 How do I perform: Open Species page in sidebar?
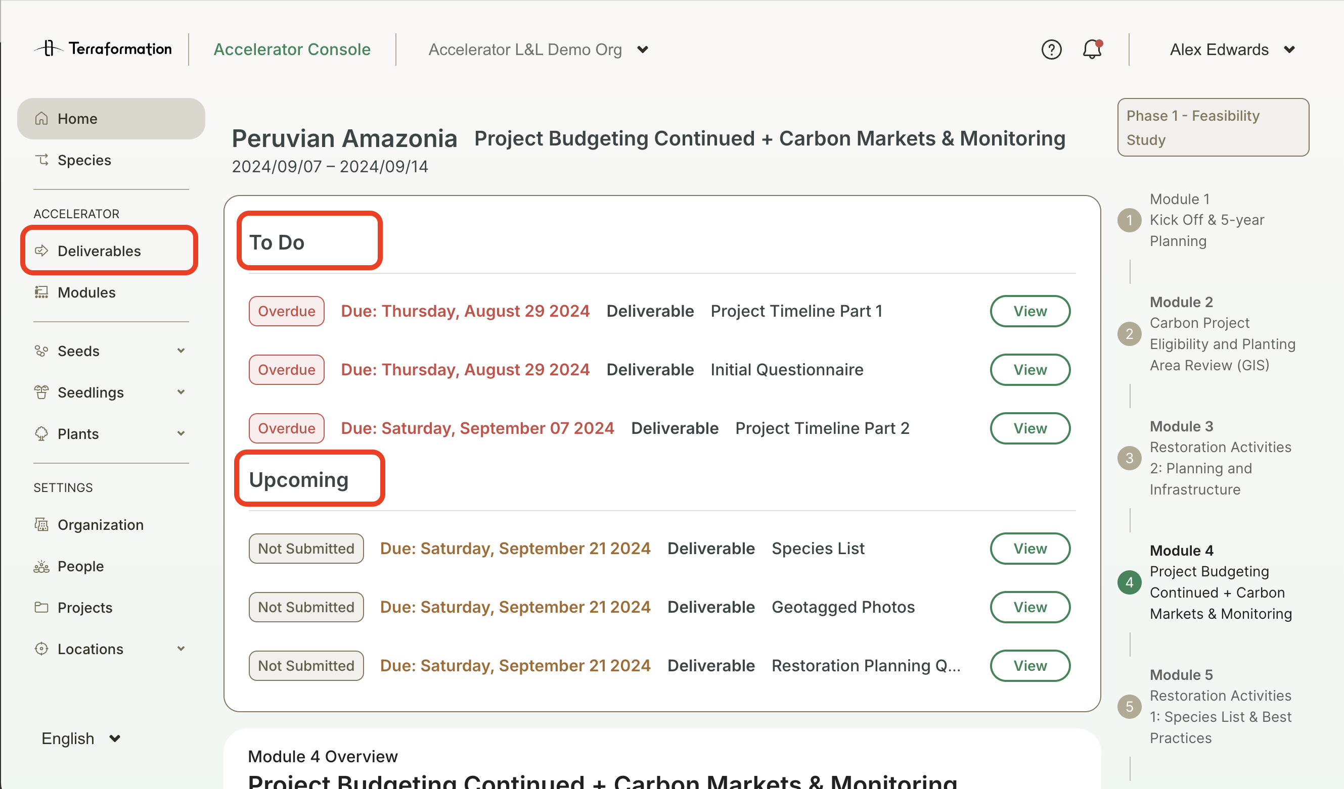[111, 160]
